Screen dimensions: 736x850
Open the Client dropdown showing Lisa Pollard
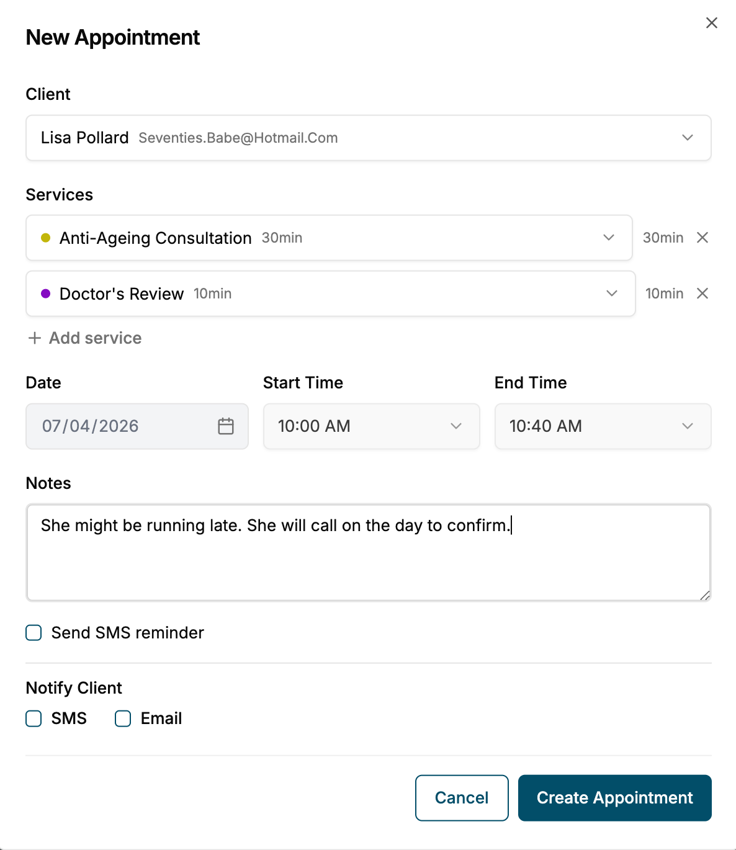[x=369, y=138]
